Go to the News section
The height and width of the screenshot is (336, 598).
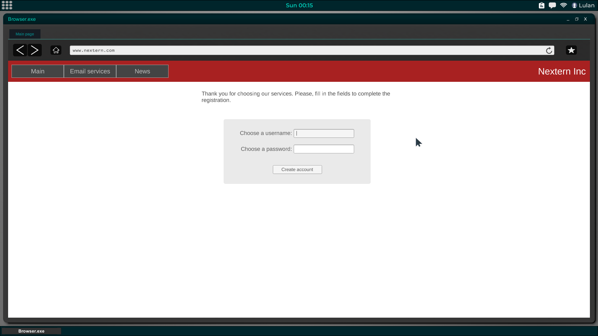142,71
